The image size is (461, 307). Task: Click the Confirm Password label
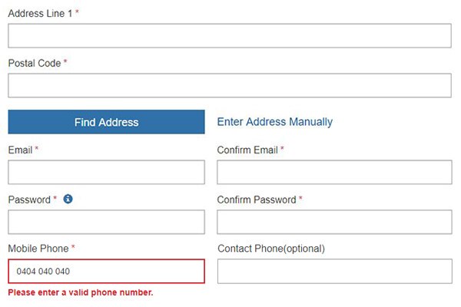tap(257, 200)
